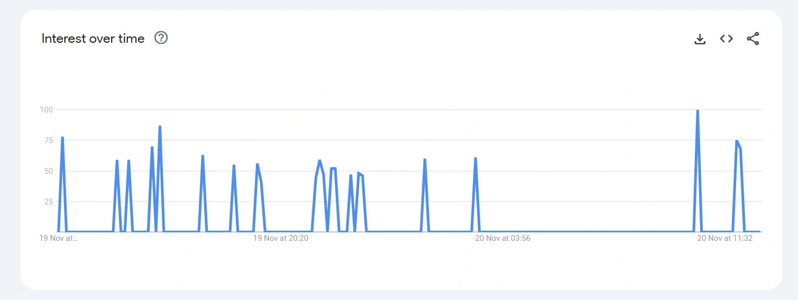The width and height of the screenshot is (798, 300).
Task: Click the 75 label on the y-axis
Action: coord(48,140)
